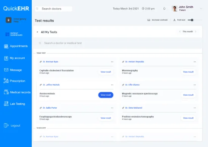
Task: Click attachment icon beside Dr. Sallie Porter
Action: (x=40, y=108)
